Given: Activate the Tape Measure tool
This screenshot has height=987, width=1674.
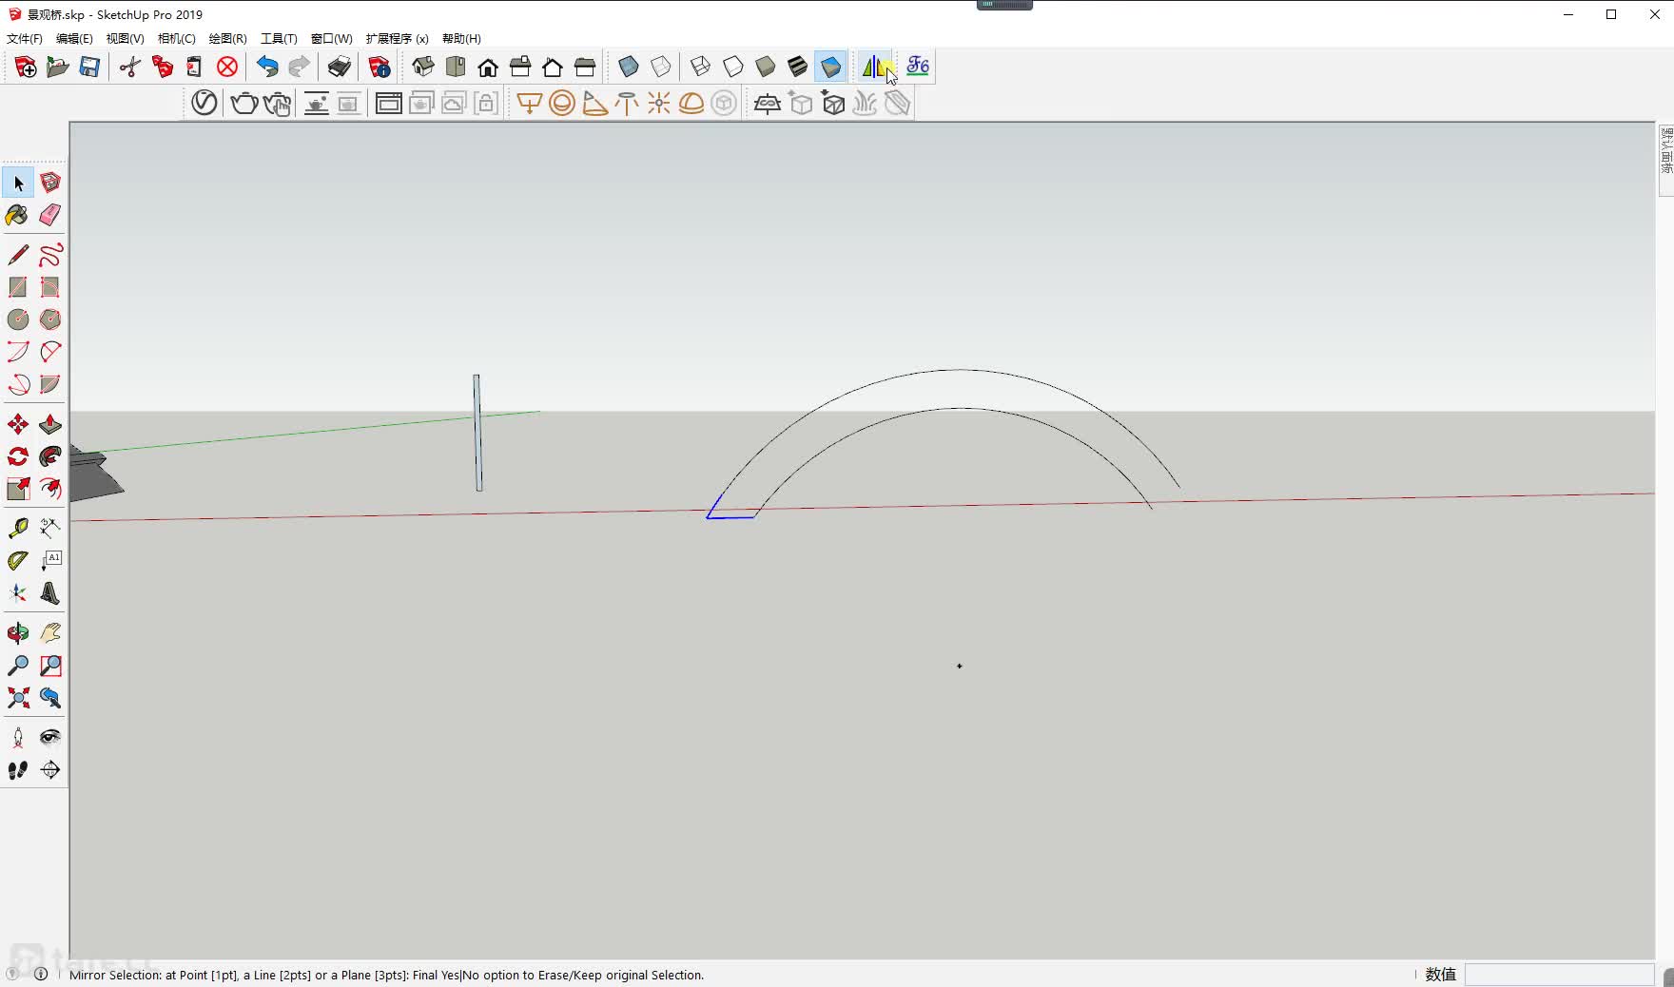Looking at the screenshot, I should coord(18,529).
